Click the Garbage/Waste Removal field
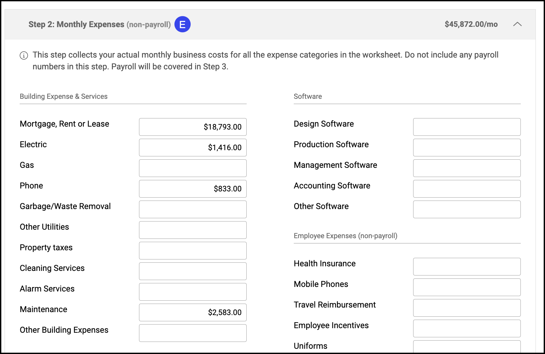Viewport: 545px width, 354px height. click(x=193, y=209)
